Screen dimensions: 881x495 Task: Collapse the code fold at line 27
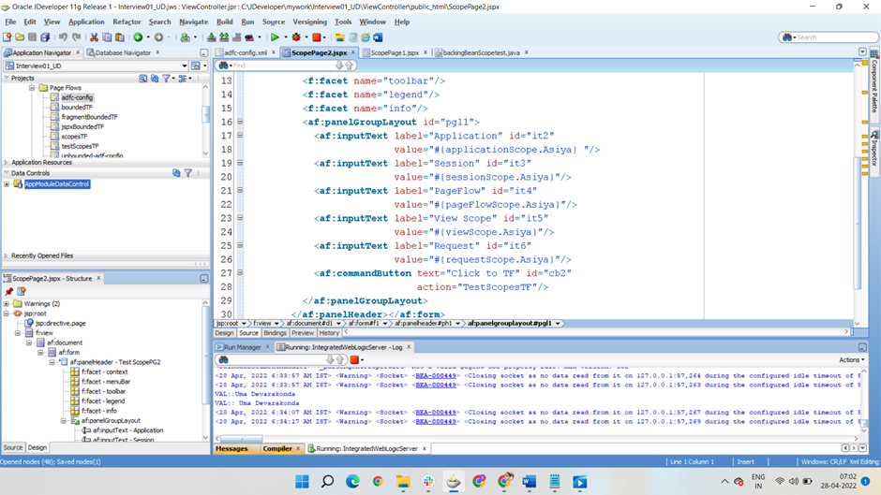240,272
